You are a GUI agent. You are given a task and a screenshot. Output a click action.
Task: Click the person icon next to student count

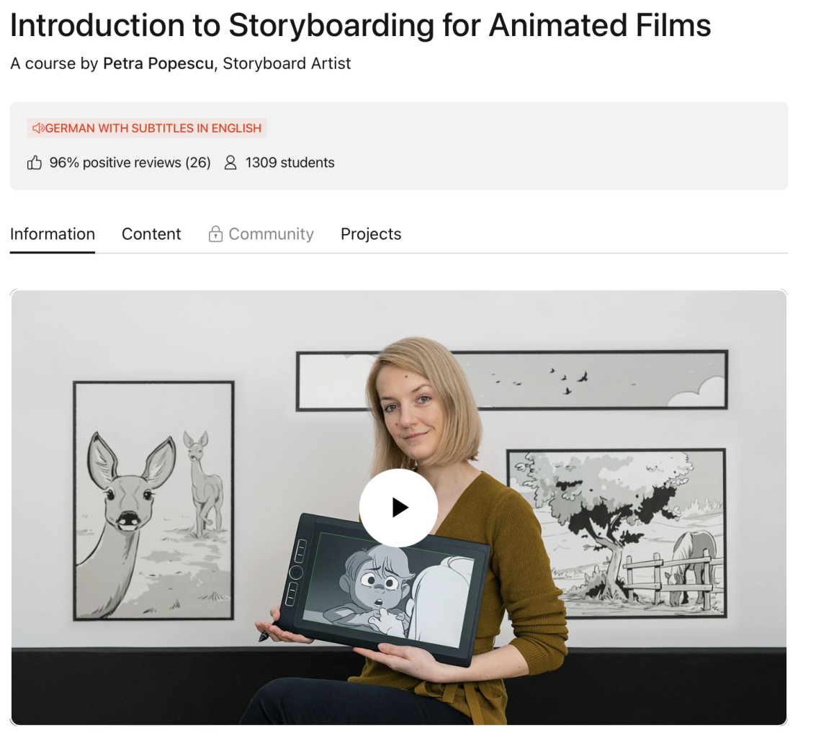pos(230,163)
